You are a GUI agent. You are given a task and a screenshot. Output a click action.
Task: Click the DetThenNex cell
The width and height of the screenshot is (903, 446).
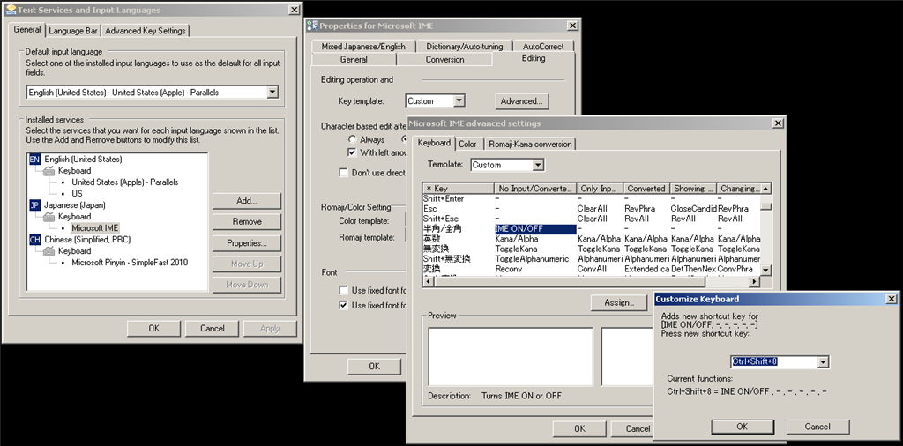(x=693, y=269)
